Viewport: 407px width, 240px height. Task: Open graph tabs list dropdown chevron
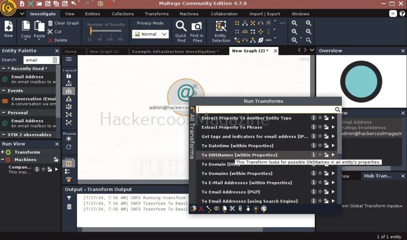point(312,50)
